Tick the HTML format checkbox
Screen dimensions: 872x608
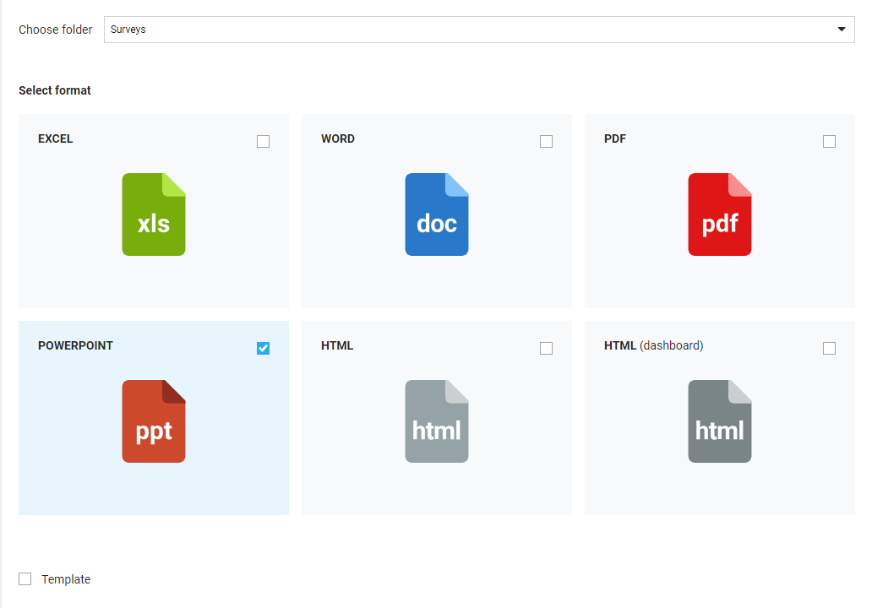click(x=546, y=349)
